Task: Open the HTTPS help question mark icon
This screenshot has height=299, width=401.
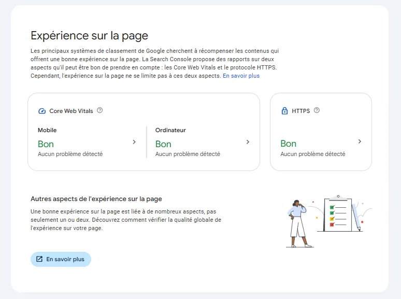Action: coord(317,110)
